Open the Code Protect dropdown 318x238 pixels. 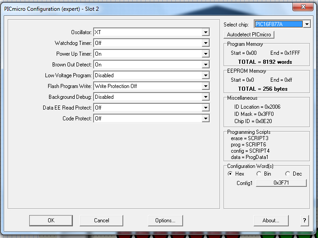coord(152,118)
